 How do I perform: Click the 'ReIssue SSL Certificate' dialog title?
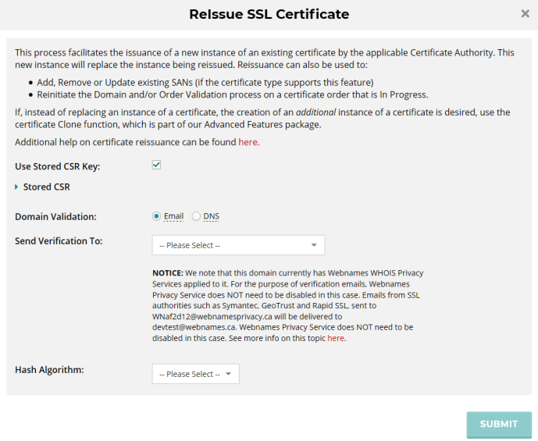(x=269, y=14)
